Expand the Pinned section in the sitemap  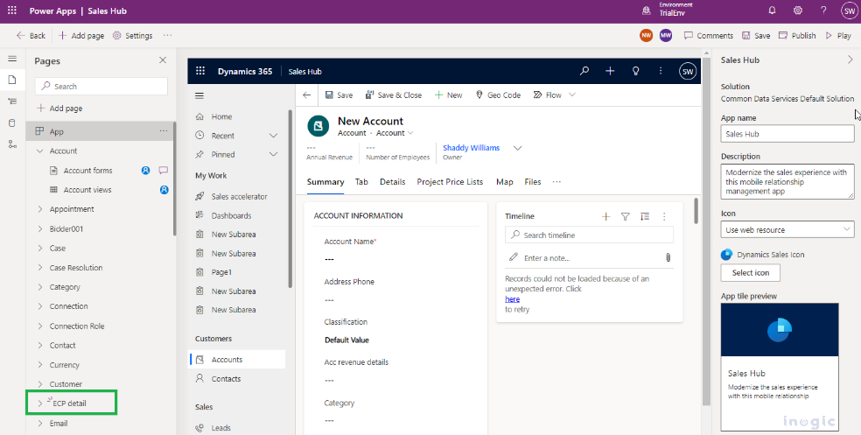(x=273, y=154)
